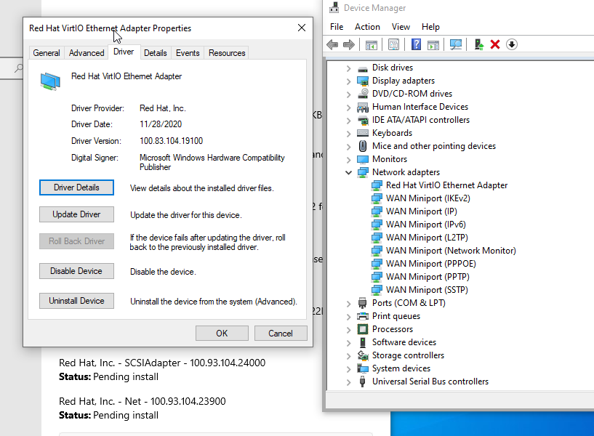
Task: Expand the Ports (COM & LPT) node
Action: [x=348, y=304]
